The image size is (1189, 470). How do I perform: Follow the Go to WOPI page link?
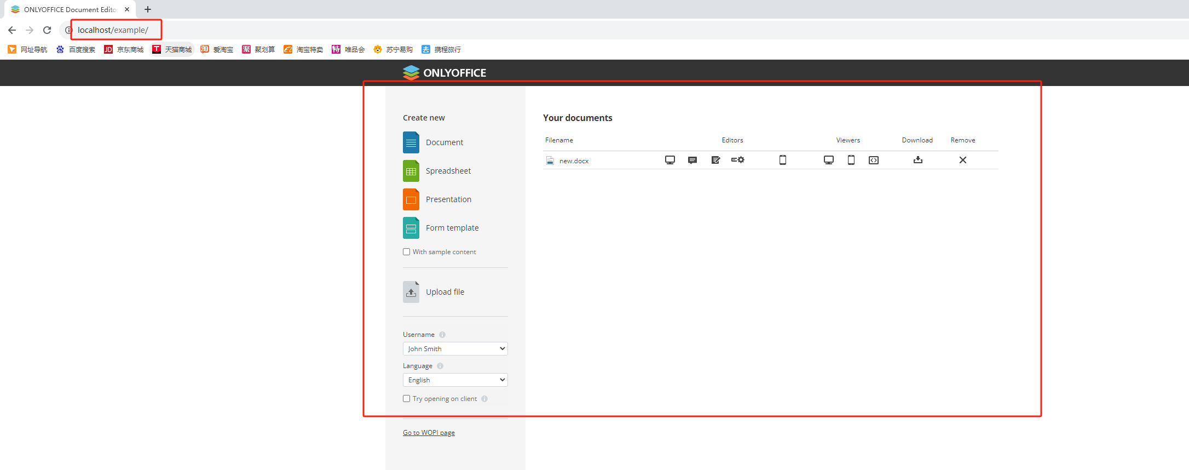[x=429, y=433]
